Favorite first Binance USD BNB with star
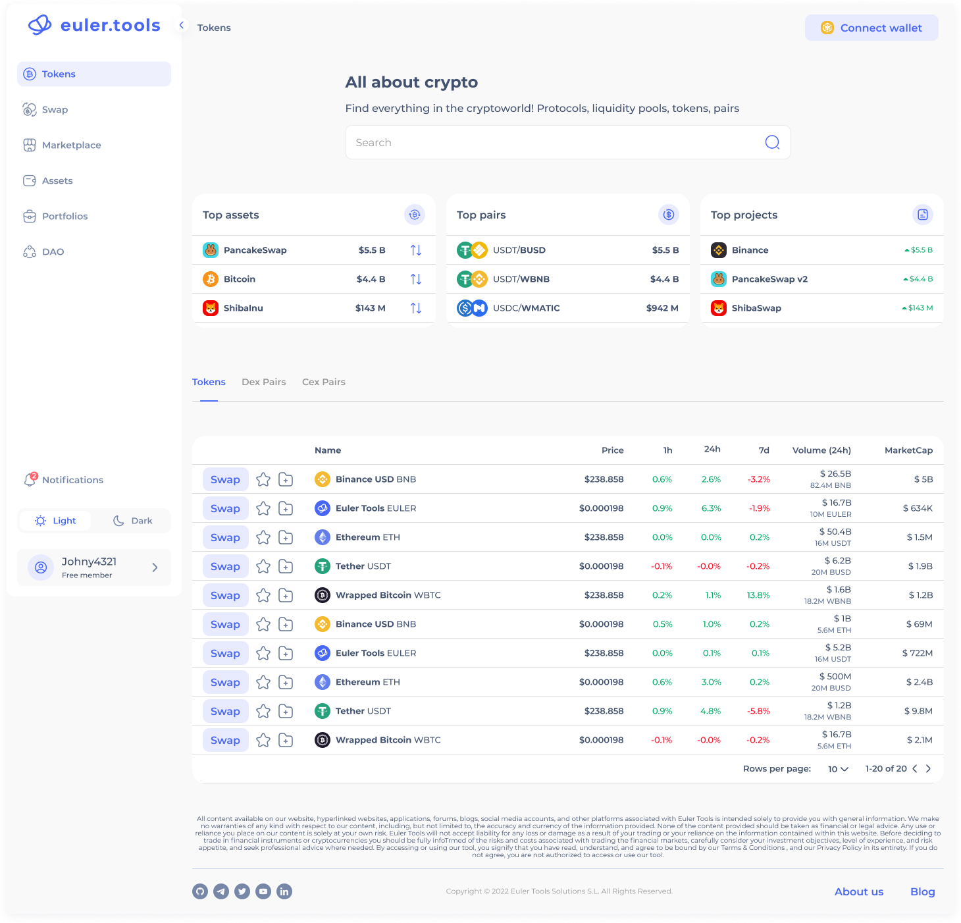 pyautogui.click(x=263, y=479)
